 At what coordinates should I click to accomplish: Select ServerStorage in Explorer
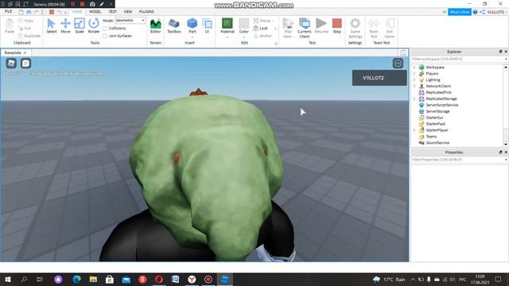coord(437,111)
